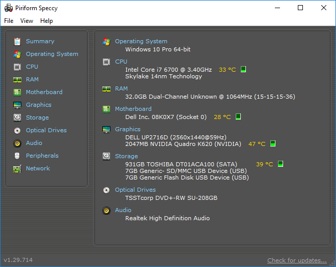Click the Realtek High Definition Audio text
Viewport: 336px width, 267px height.
click(x=167, y=218)
